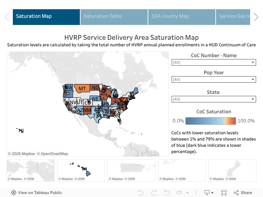Click the Redo arrow icon
The height and width of the screenshot is (197, 263).
(154, 193)
